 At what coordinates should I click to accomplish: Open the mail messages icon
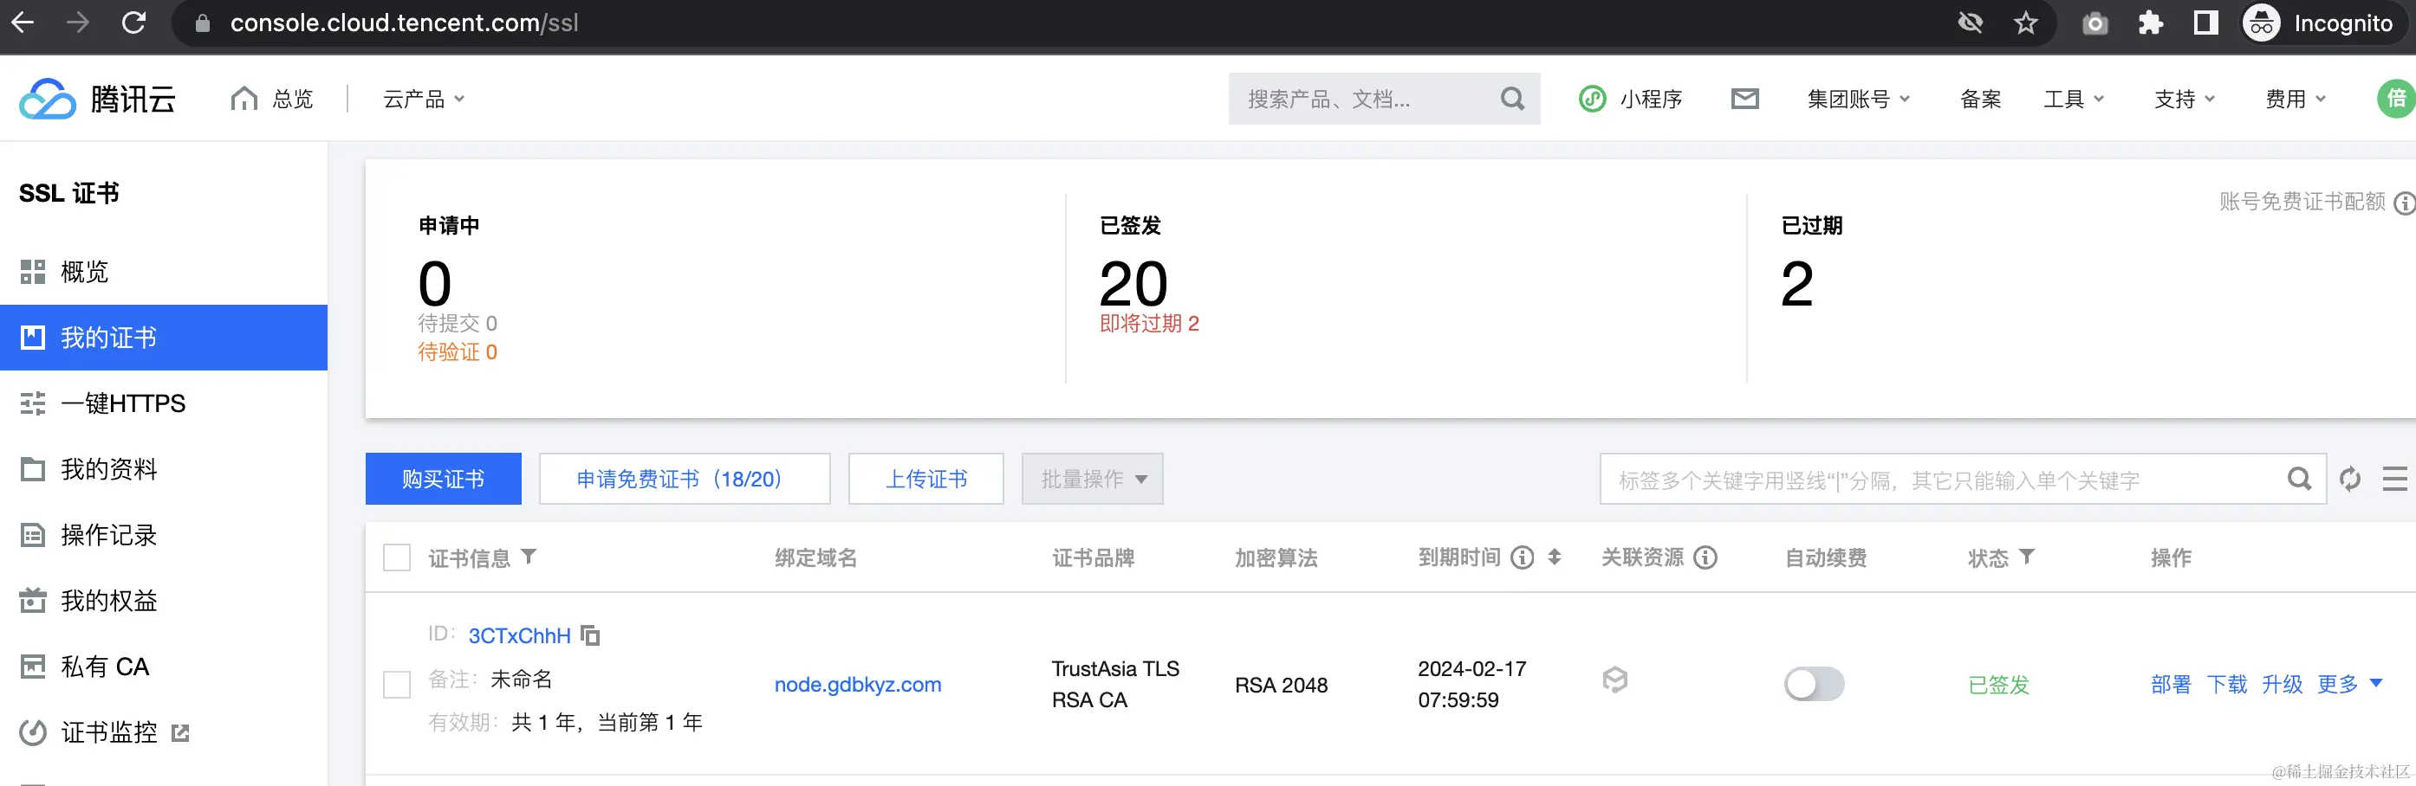coord(1744,99)
